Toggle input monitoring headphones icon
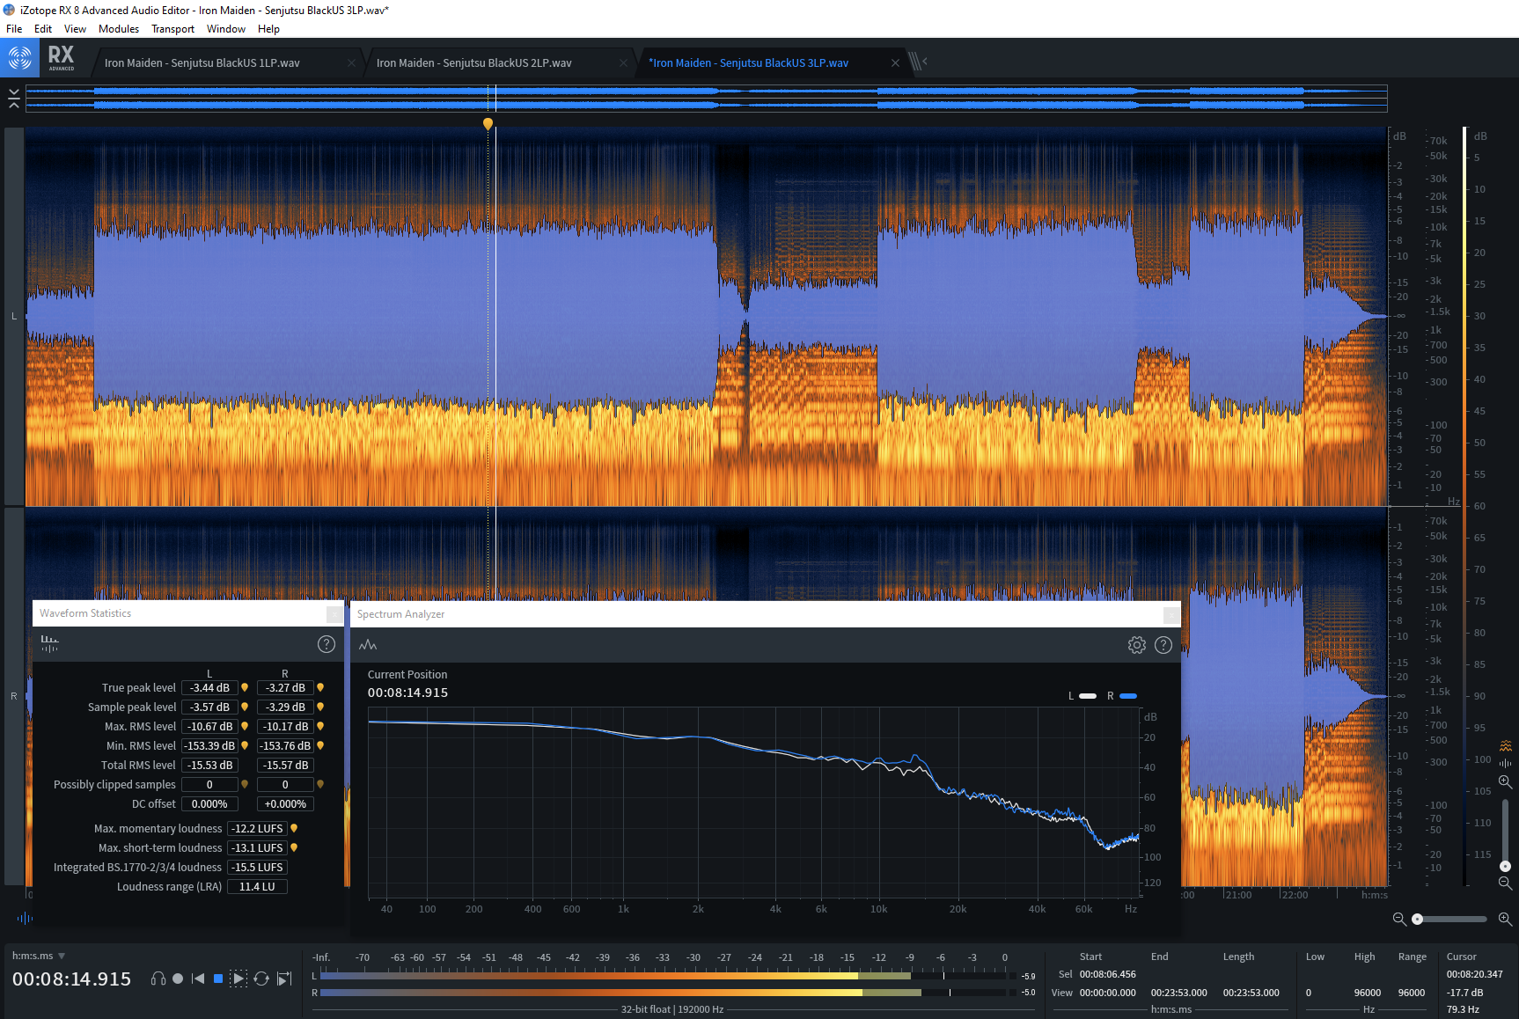The height and width of the screenshot is (1019, 1519). click(158, 979)
